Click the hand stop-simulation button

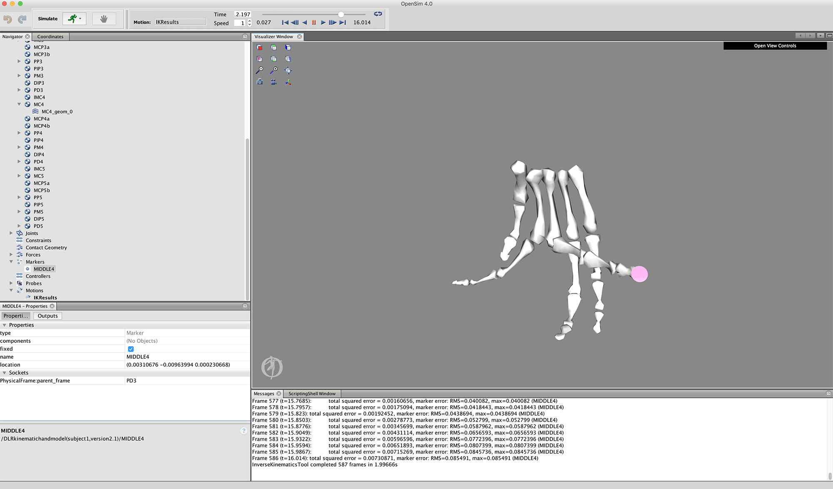click(x=104, y=19)
